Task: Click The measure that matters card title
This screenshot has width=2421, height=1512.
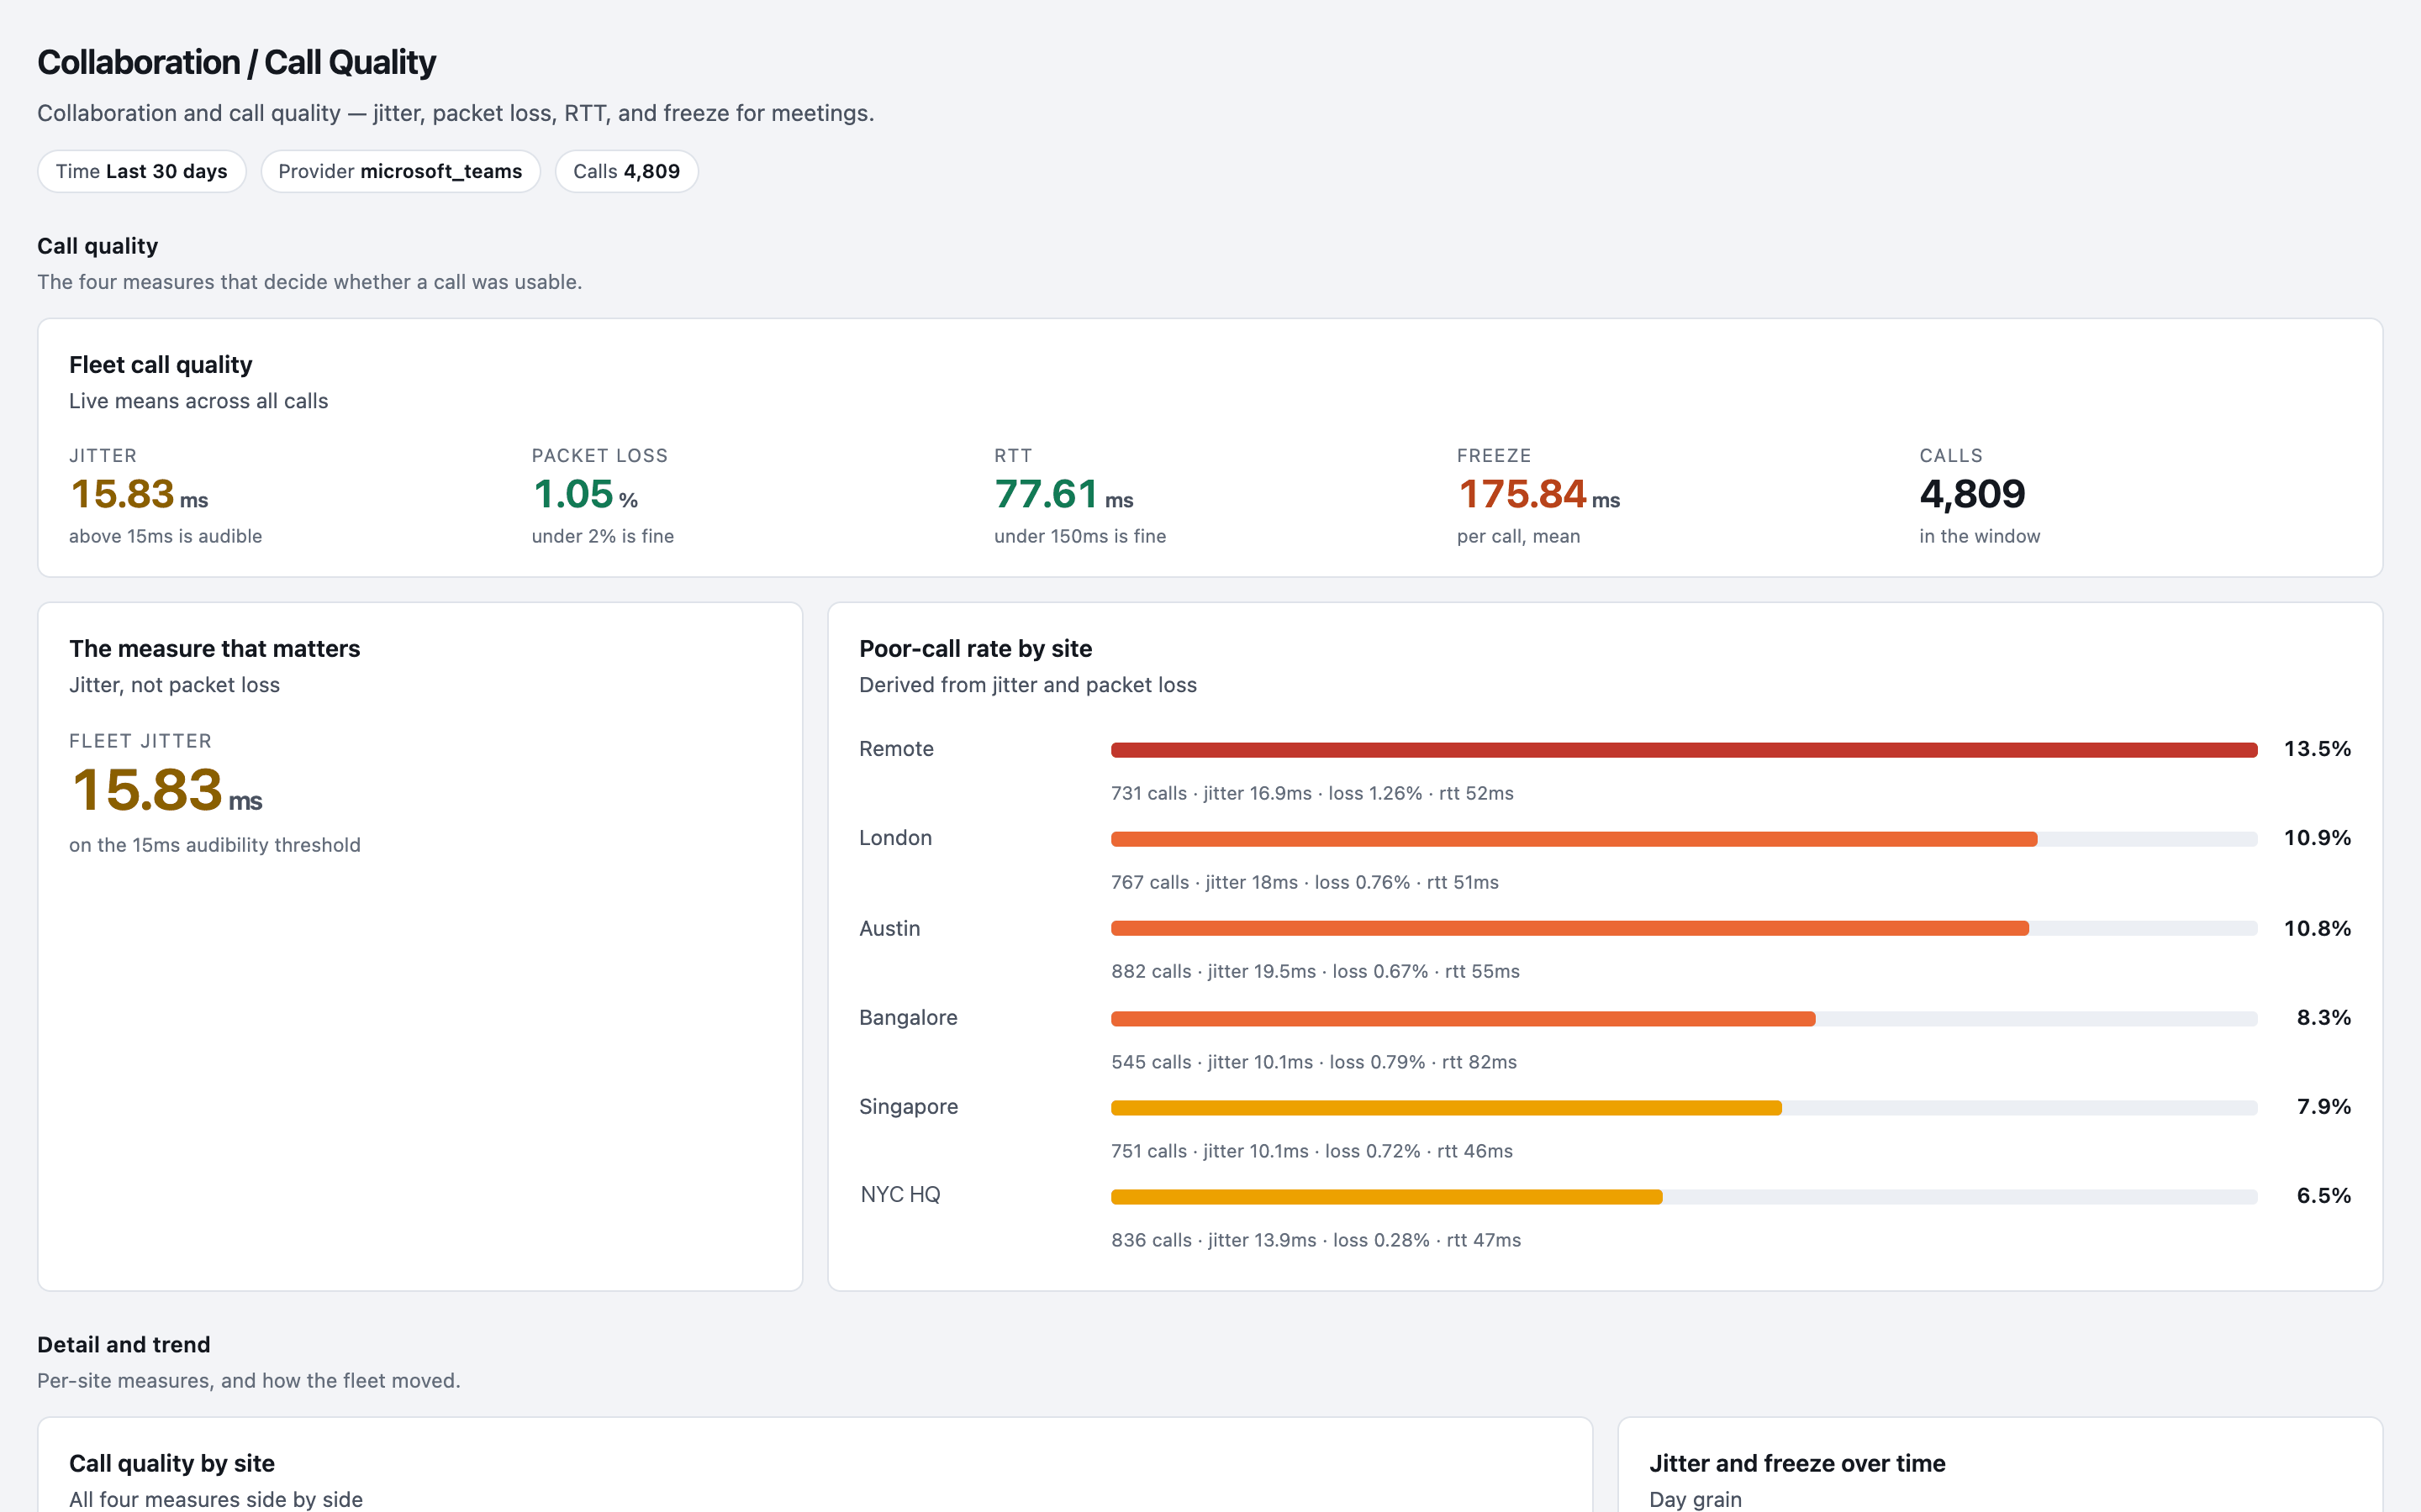Action: coord(215,649)
